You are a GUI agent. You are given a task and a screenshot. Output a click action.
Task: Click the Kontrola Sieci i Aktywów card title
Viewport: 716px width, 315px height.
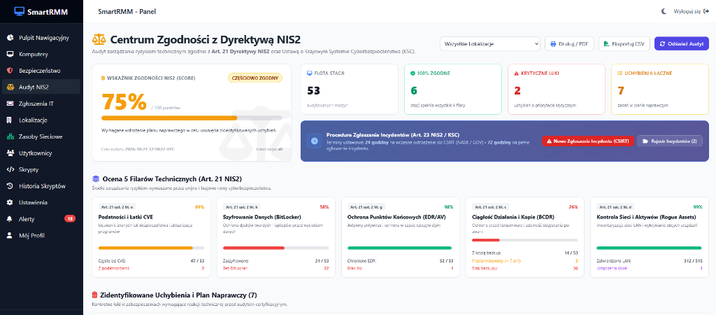(x=647, y=217)
